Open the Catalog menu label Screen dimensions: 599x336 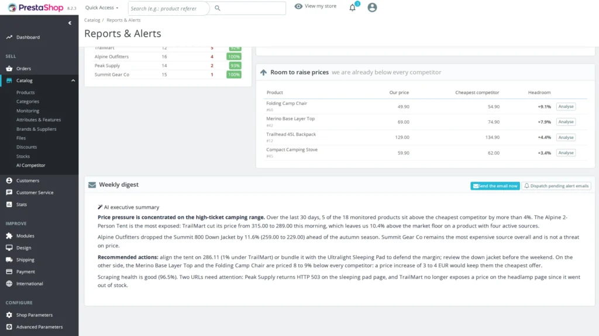[x=25, y=80]
